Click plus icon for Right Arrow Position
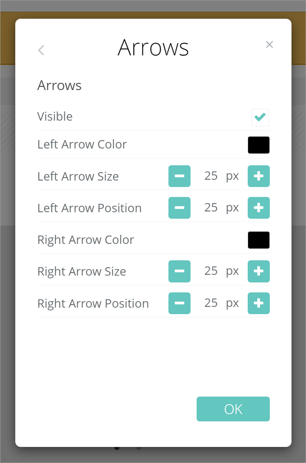This screenshot has height=463, width=306. click(259, 303)
